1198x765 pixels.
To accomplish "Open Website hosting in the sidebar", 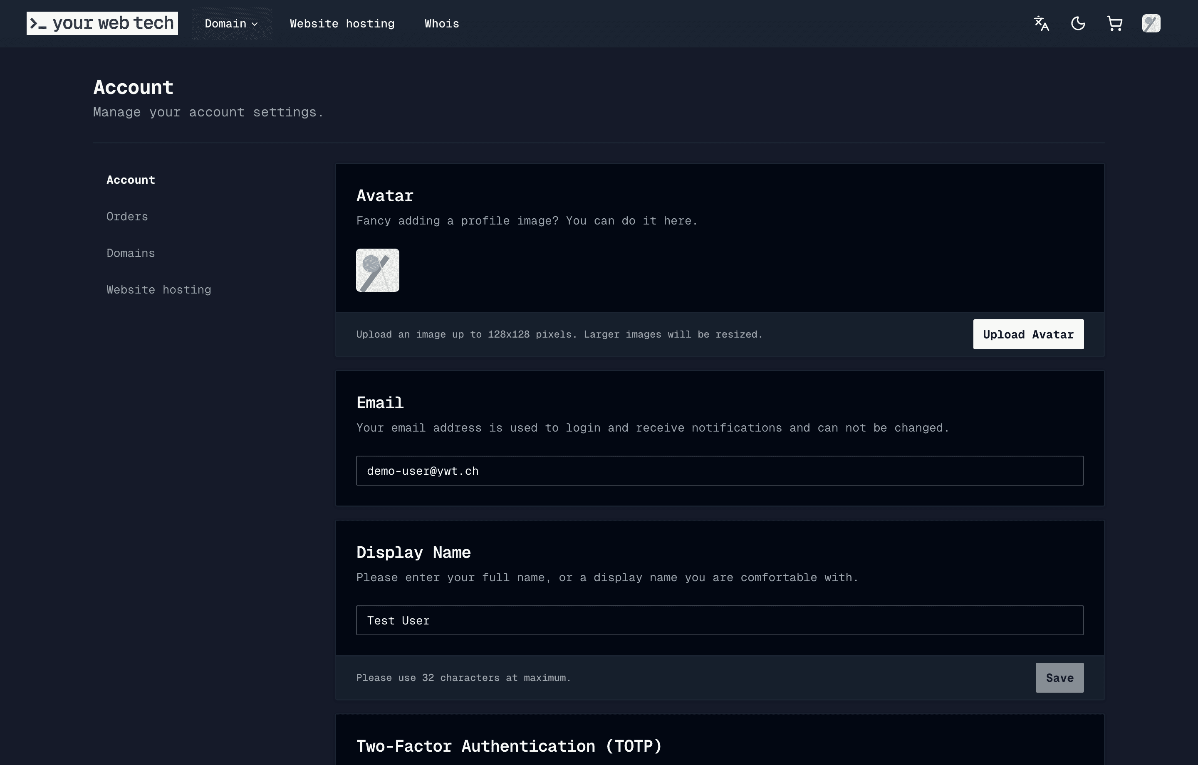I will (x=159, y=289).
